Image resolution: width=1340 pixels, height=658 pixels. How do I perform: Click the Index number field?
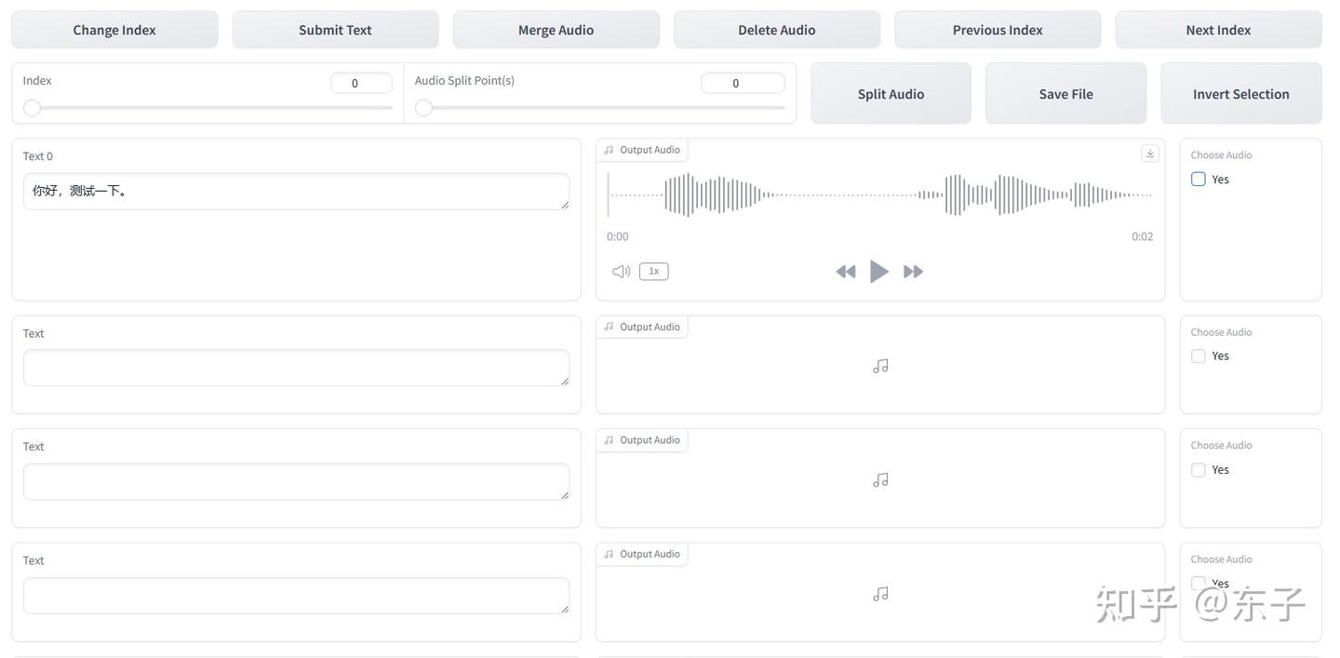pyautogui.click(x=361, y=83)
